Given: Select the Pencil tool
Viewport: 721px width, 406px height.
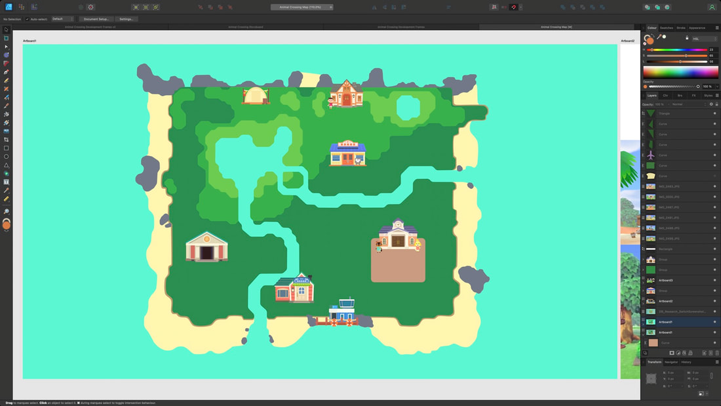Looking at the screenshot, I should coord(6,81).
